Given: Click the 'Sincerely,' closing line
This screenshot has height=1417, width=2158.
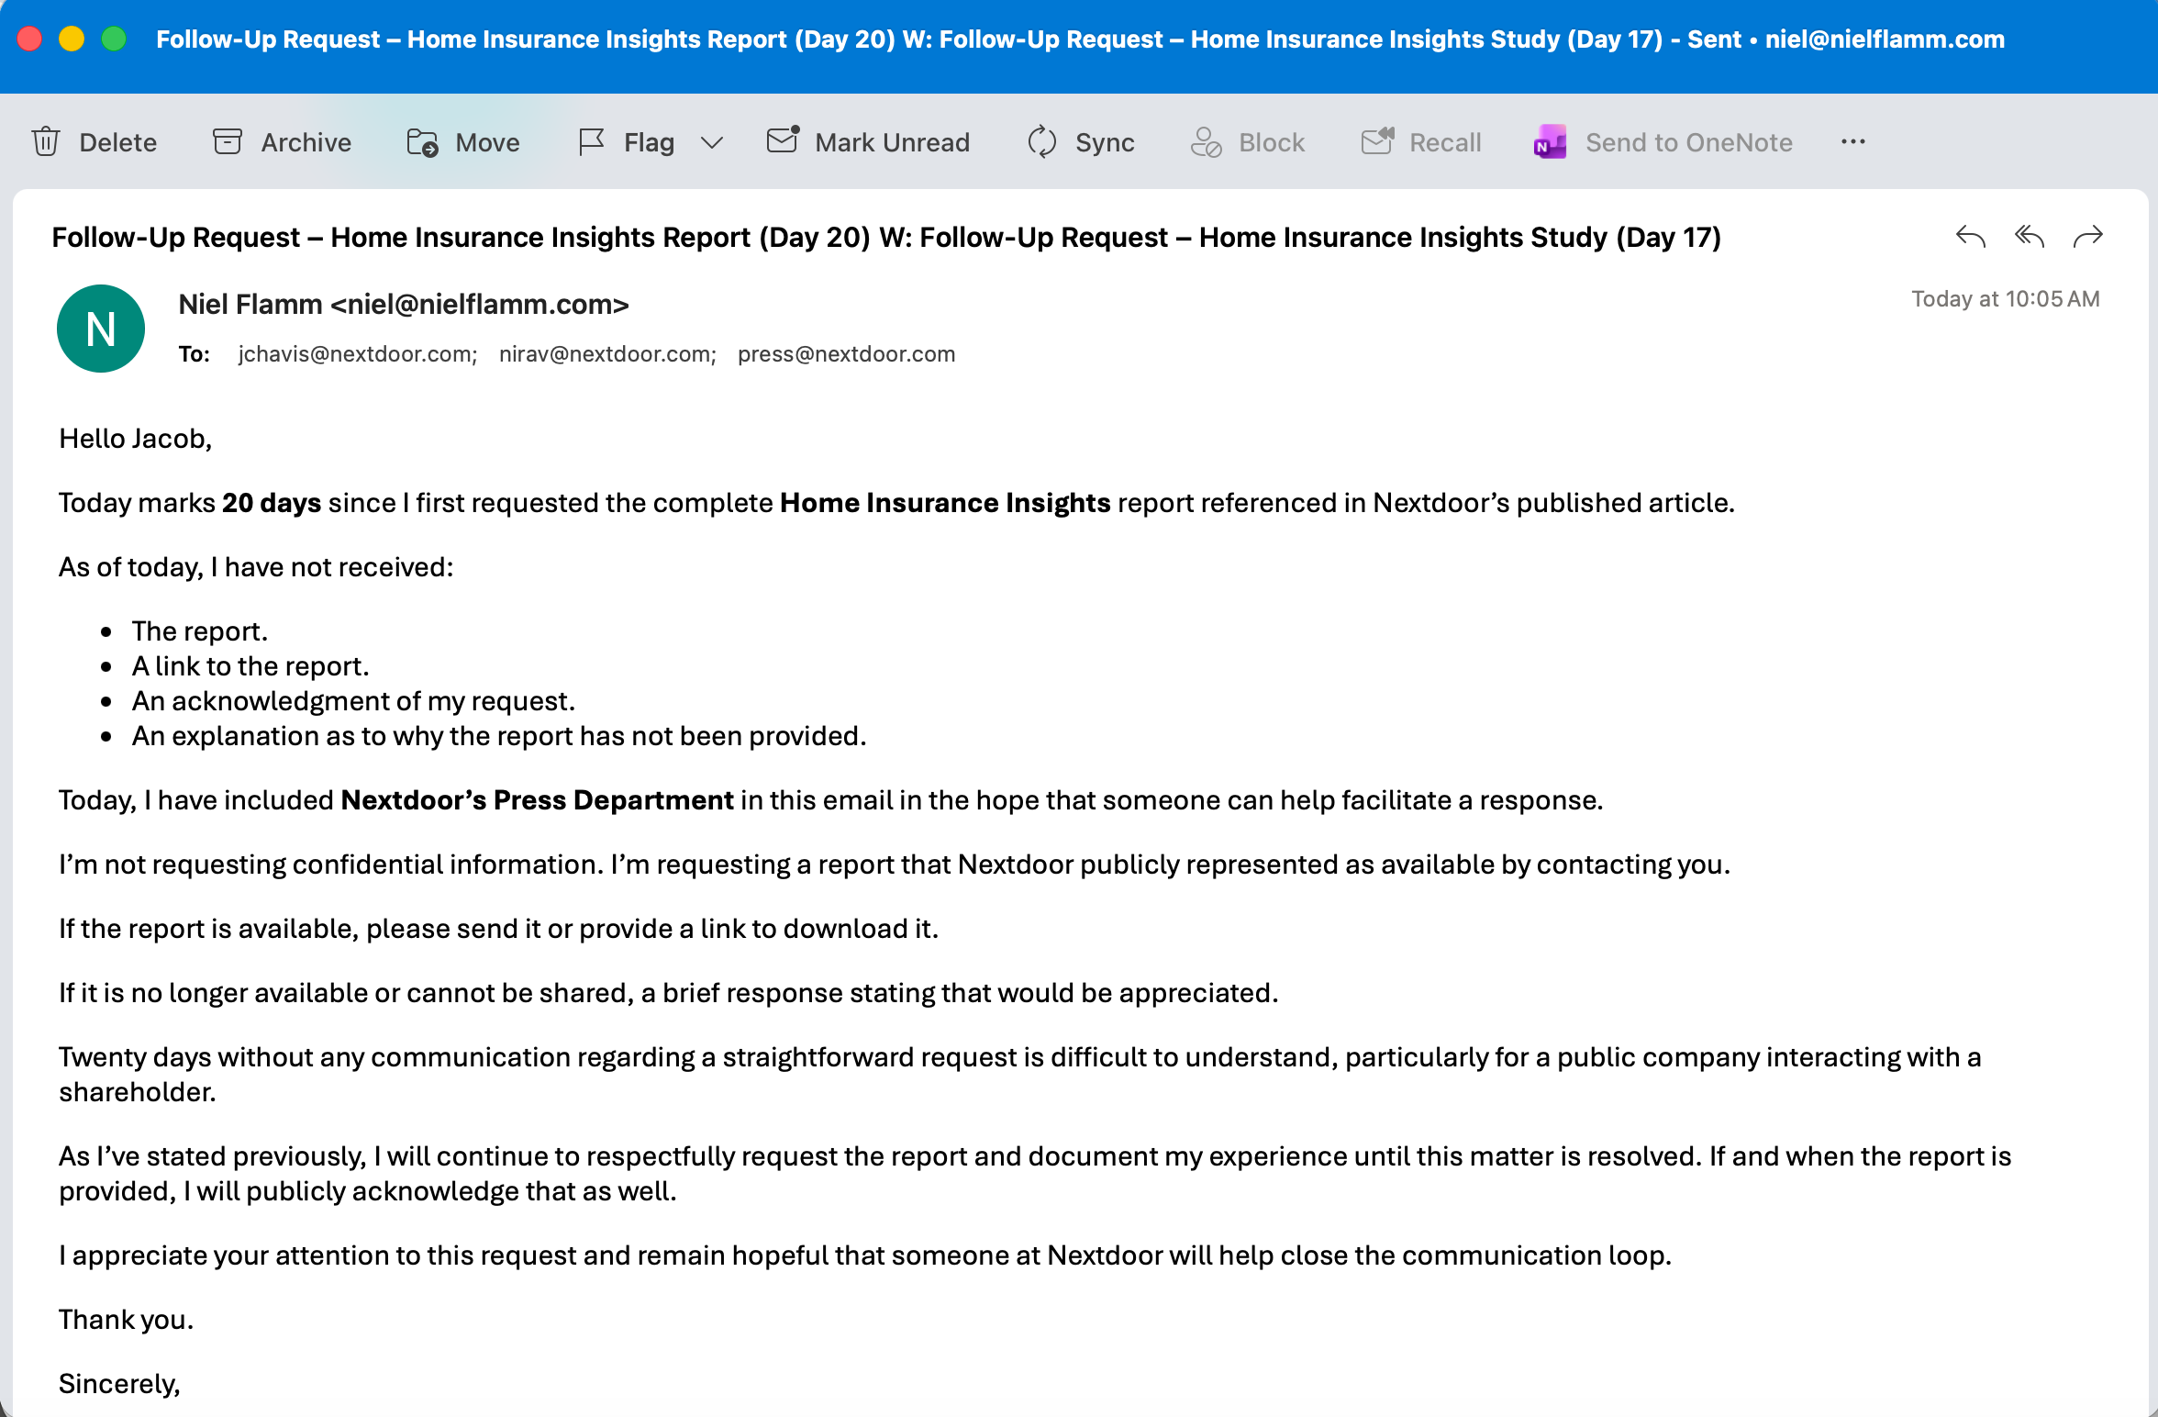Looking at the screenshot, I should [x=119, y=1384].
